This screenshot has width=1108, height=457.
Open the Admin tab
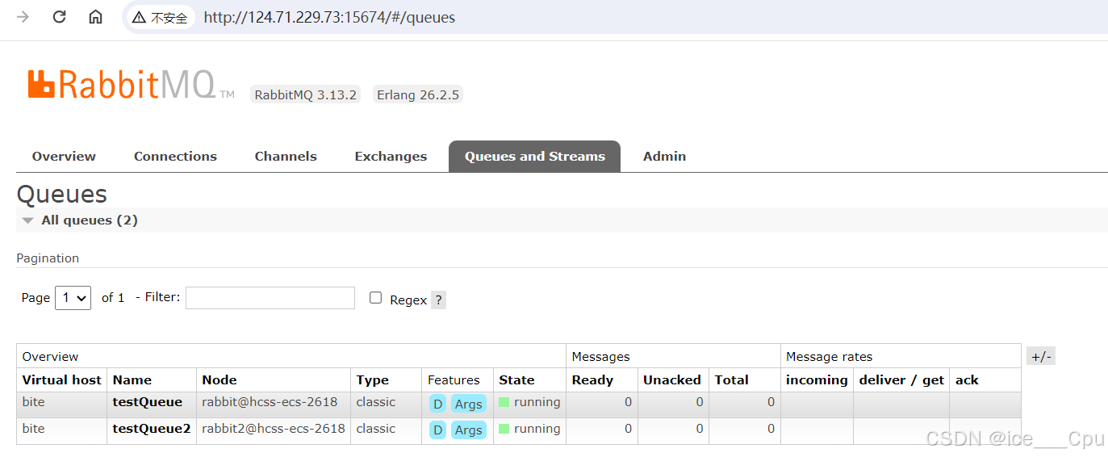point(664,157)
